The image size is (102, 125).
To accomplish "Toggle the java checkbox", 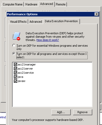I will pyautogui.click(x=15, y=77).
